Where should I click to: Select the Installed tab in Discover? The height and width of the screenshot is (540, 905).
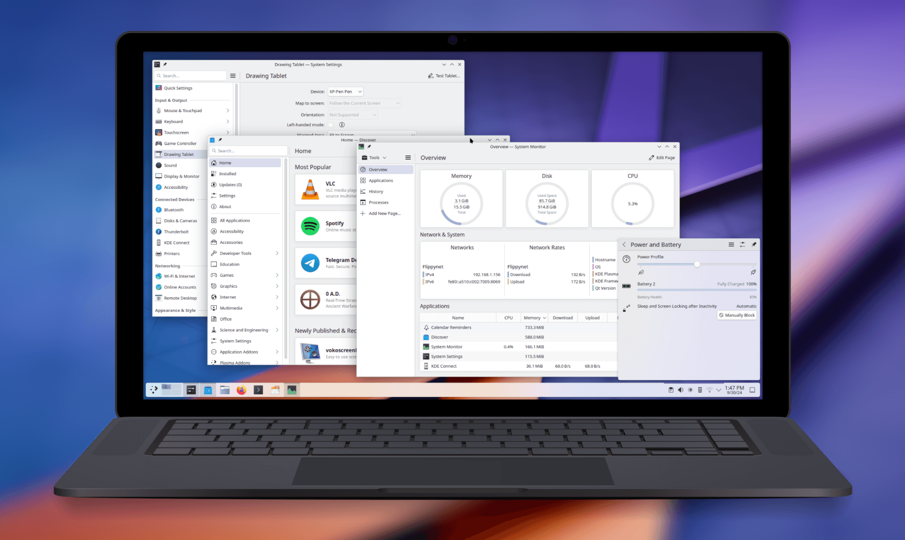[x=227, y=174]
